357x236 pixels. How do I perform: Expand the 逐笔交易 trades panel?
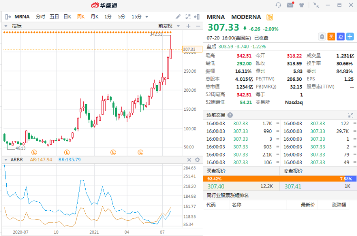351,115
